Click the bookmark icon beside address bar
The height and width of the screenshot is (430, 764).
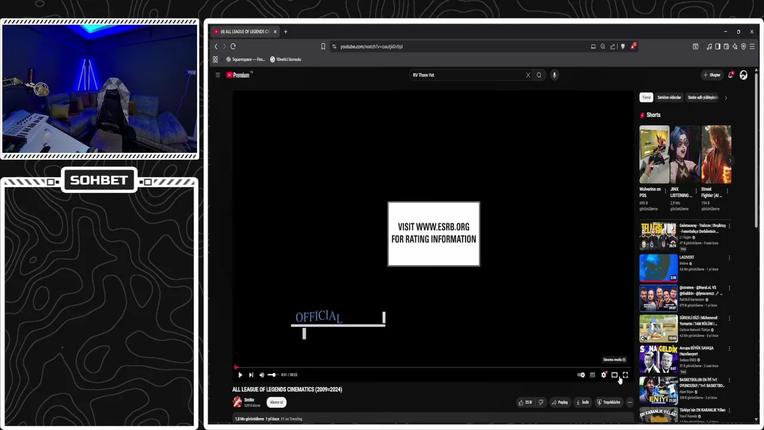coord(323,47)
